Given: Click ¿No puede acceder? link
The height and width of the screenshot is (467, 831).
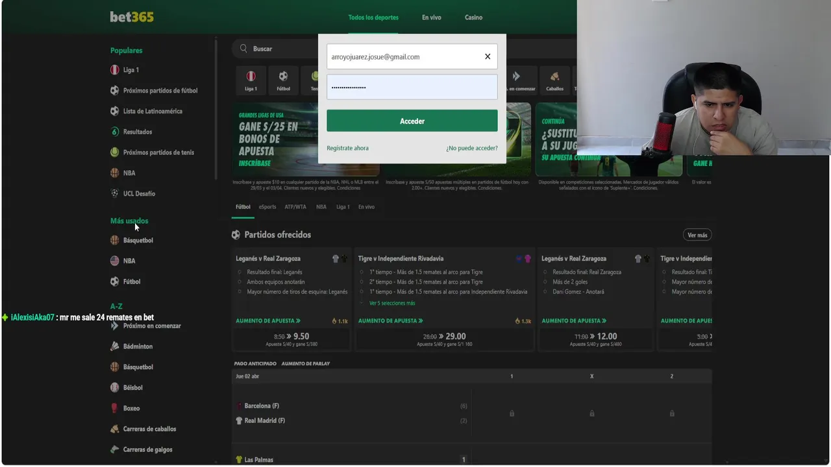Looking at the screenshot, I should [x=472, y=148].
